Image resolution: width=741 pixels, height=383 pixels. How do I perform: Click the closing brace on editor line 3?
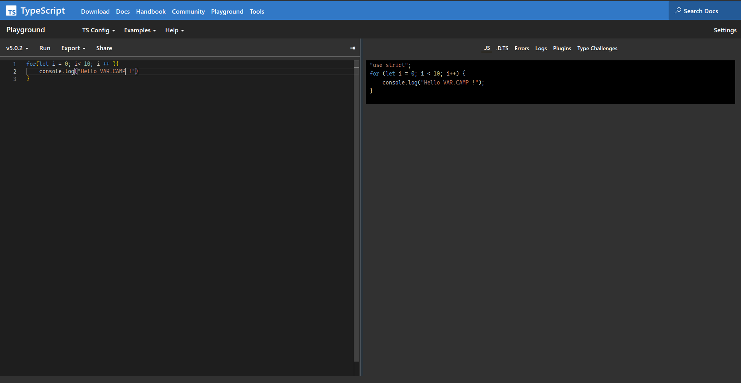pyautogui.click(x=28, y=79)
